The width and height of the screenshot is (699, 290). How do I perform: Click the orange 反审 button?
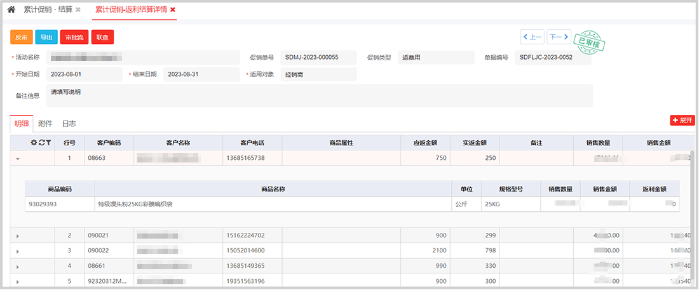click(x=21, y=37)
